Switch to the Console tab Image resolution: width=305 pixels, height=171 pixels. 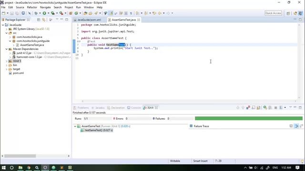tap(134, 108)
